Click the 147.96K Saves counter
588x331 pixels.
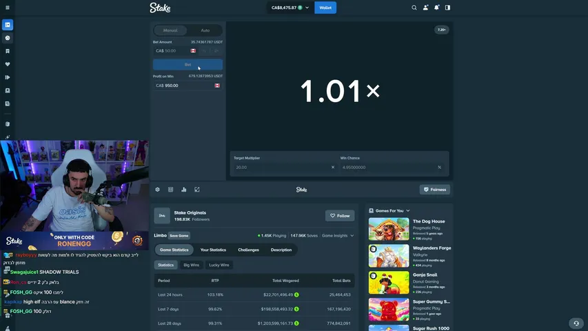304,236
